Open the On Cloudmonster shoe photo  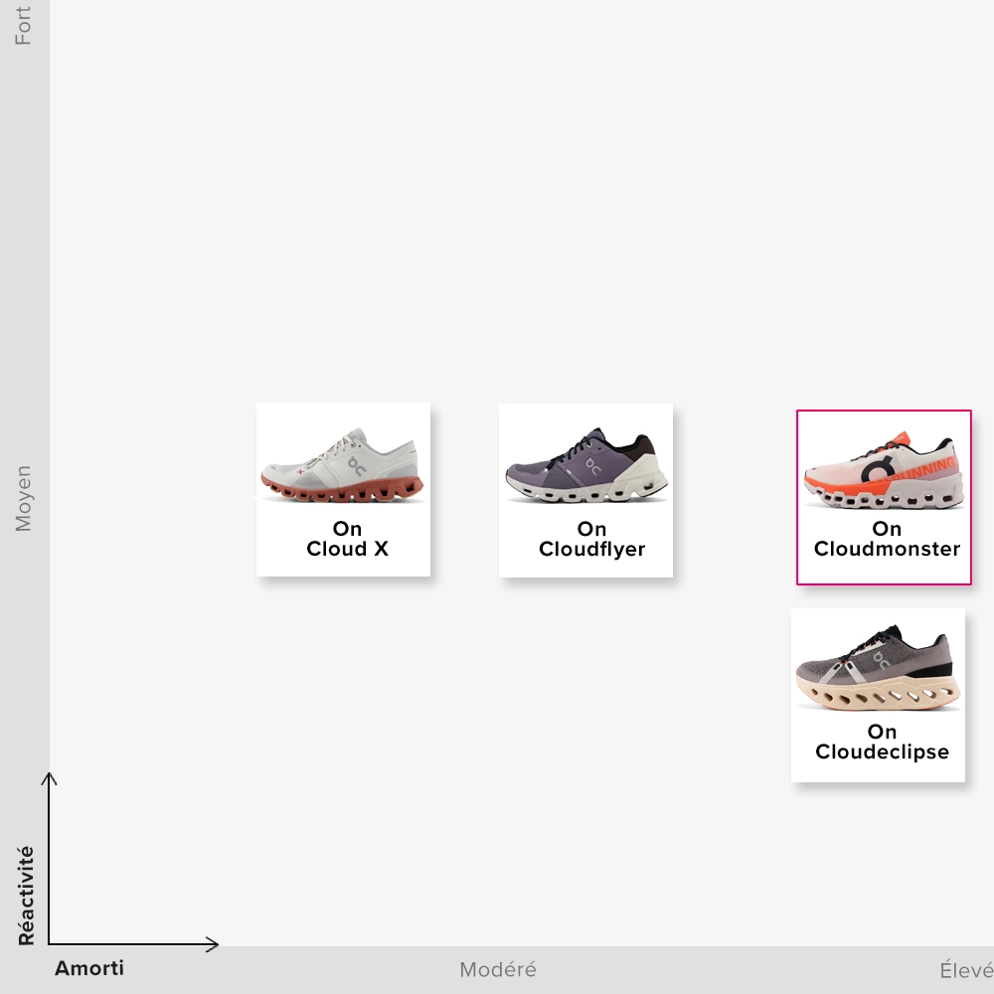[883, 470]
